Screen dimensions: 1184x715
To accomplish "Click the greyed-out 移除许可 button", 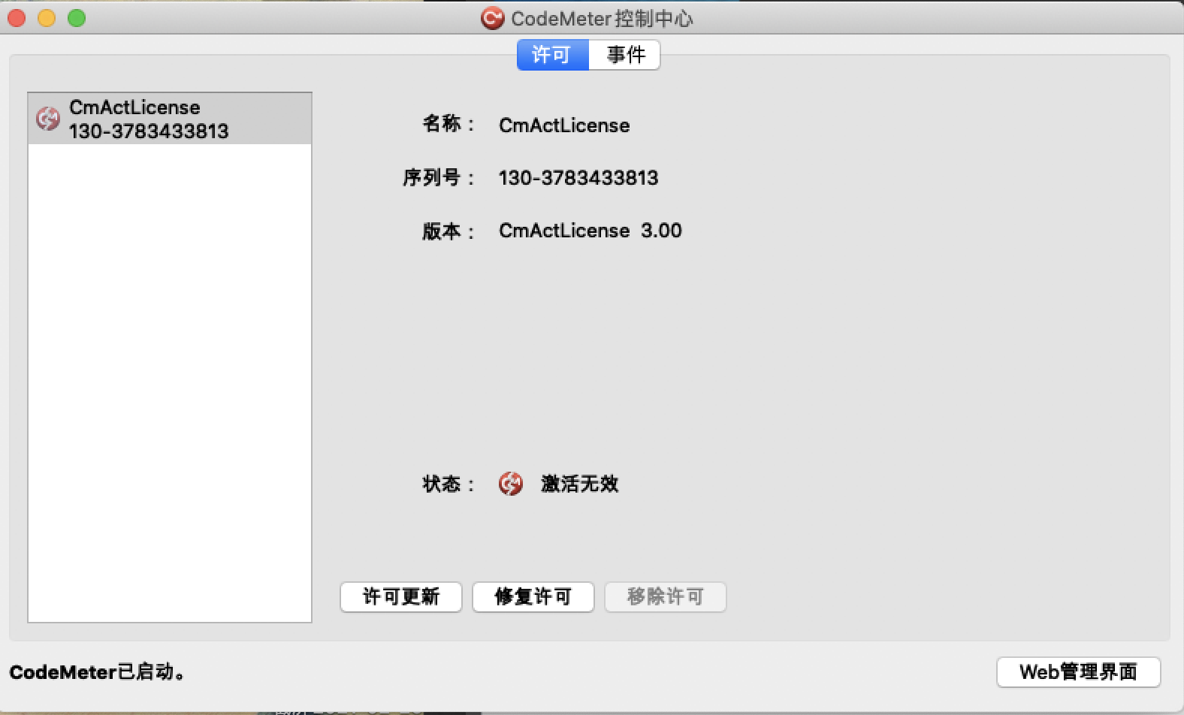I will coord(666,597).
